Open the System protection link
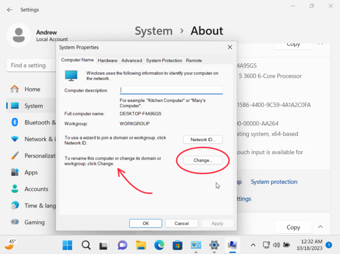340x254 pixels. point(274,181)
